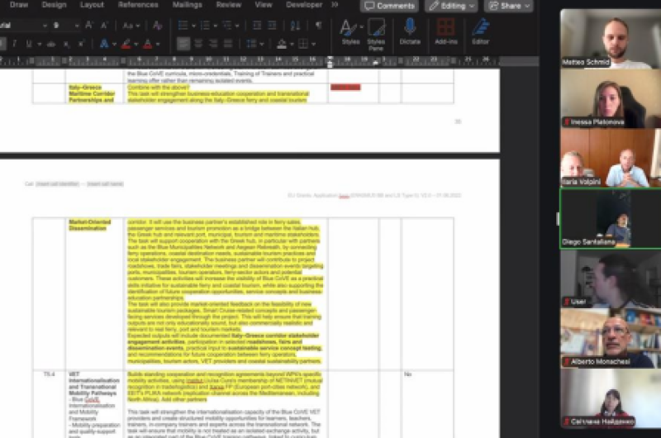661x438 pixels.
Task: Open the Layout tab
Action: coord(92,5)
